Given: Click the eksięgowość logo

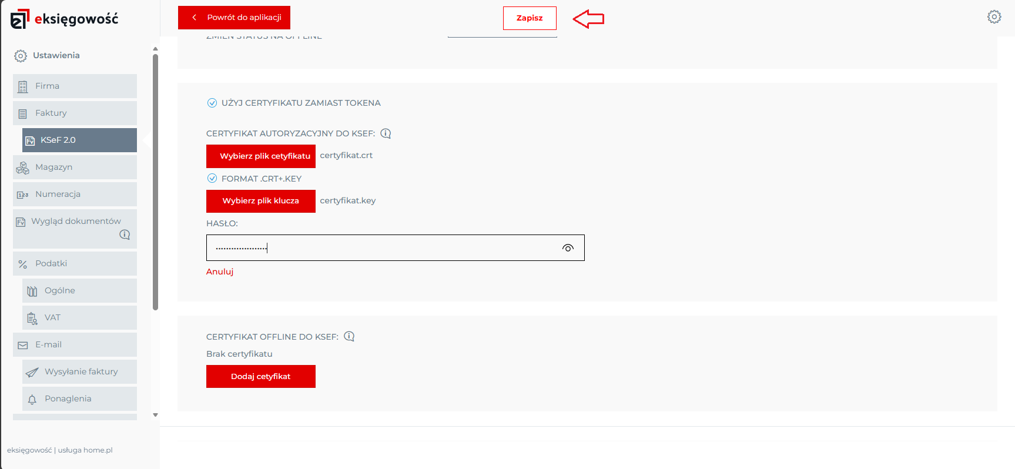Looking at the screenshot, I should 65,19.
